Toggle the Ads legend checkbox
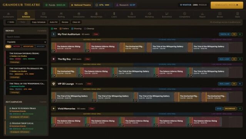Screen dimensions: 246x139 (x=52, y=28)
